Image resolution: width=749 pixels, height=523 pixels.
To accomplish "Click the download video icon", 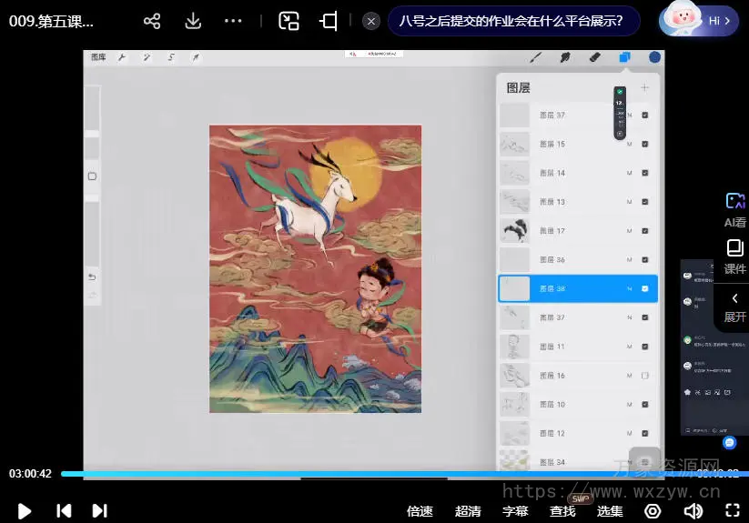I will [x=193, y=21].
